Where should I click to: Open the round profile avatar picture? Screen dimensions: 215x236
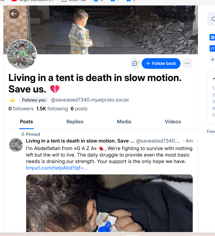[22, 55]
